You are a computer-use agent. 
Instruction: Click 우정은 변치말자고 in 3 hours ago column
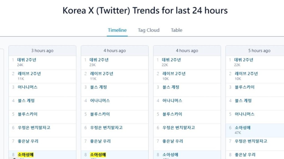coord(34,128)
